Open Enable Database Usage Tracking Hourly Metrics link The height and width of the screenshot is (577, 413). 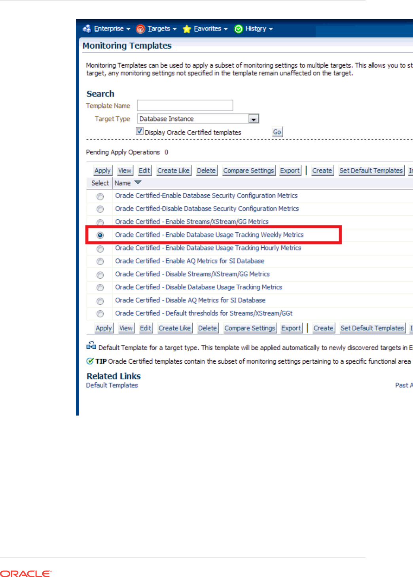[208, 248]
